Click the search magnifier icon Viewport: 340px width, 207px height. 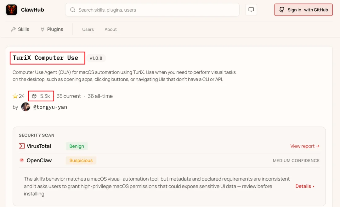point(73,10)
